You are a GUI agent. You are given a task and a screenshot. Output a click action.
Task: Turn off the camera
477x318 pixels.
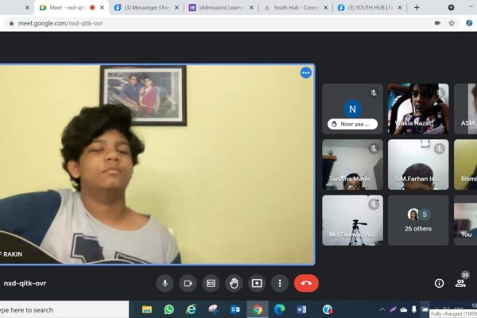[188, 282]
